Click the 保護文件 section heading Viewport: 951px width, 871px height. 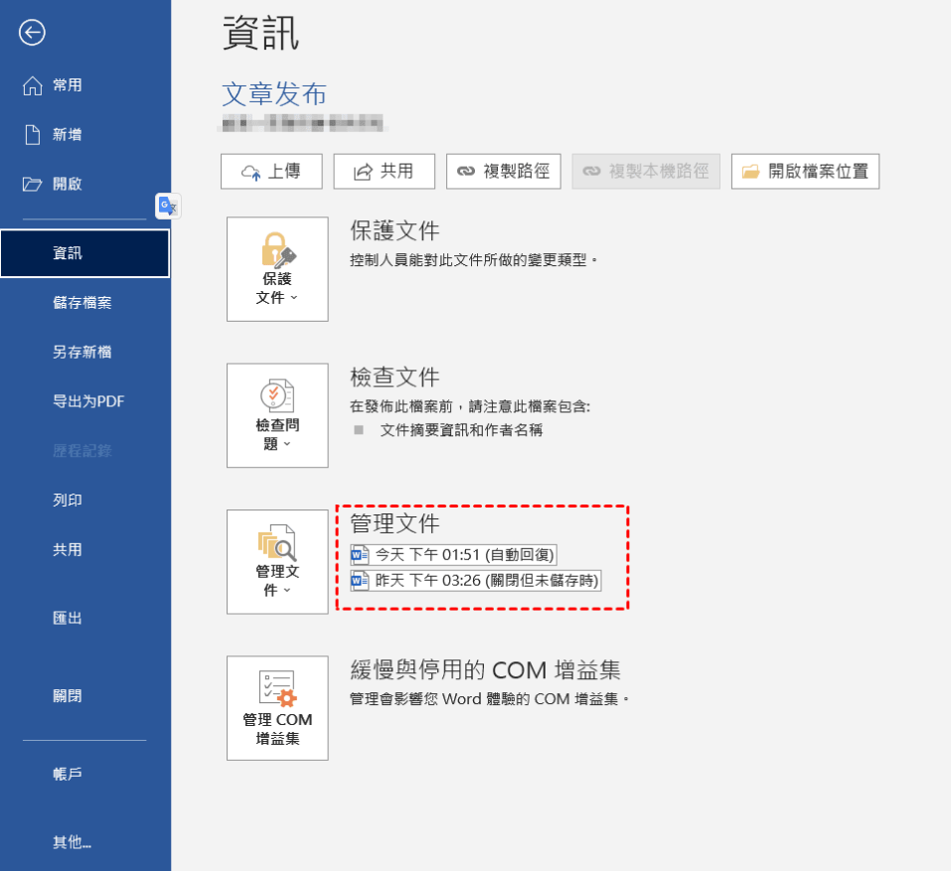[395, 231]
